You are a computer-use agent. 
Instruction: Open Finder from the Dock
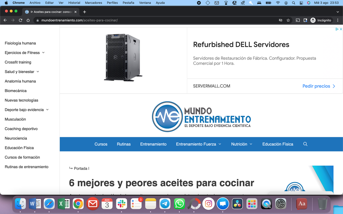20,204
